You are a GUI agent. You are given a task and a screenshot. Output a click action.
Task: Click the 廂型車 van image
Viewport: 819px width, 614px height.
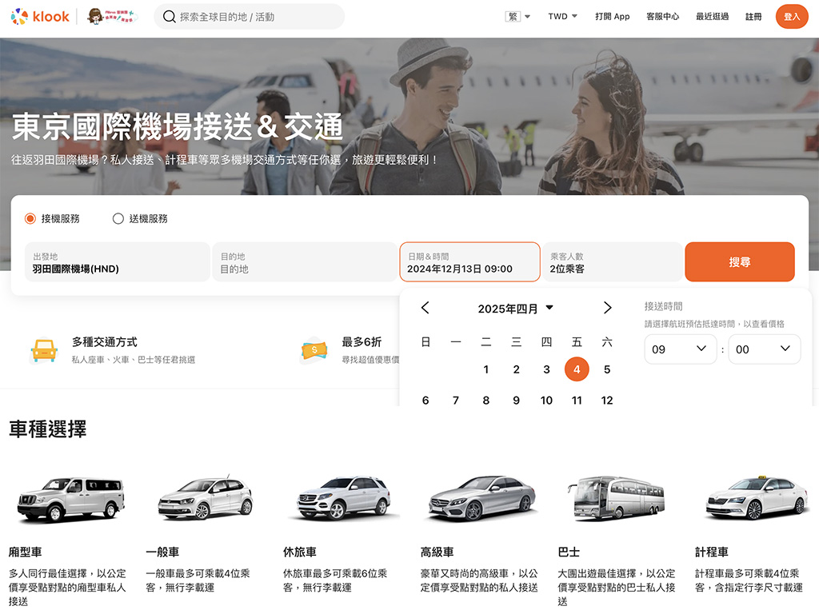point(70,499)
